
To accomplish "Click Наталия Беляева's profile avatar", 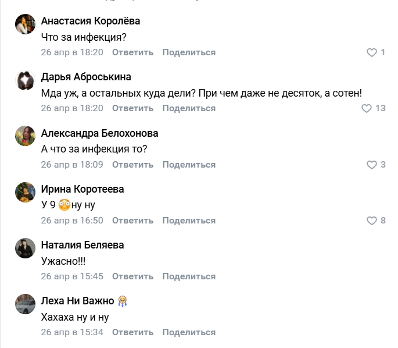I will (x=24, y=249).
